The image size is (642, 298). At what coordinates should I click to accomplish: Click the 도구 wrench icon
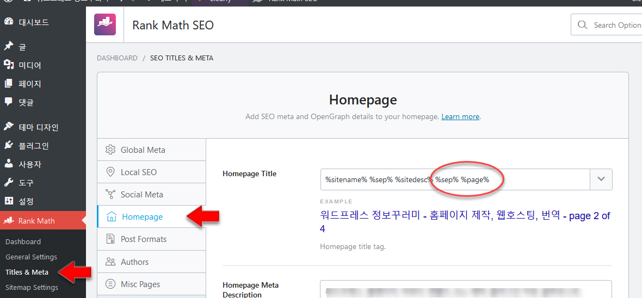(x=8, y=183)
